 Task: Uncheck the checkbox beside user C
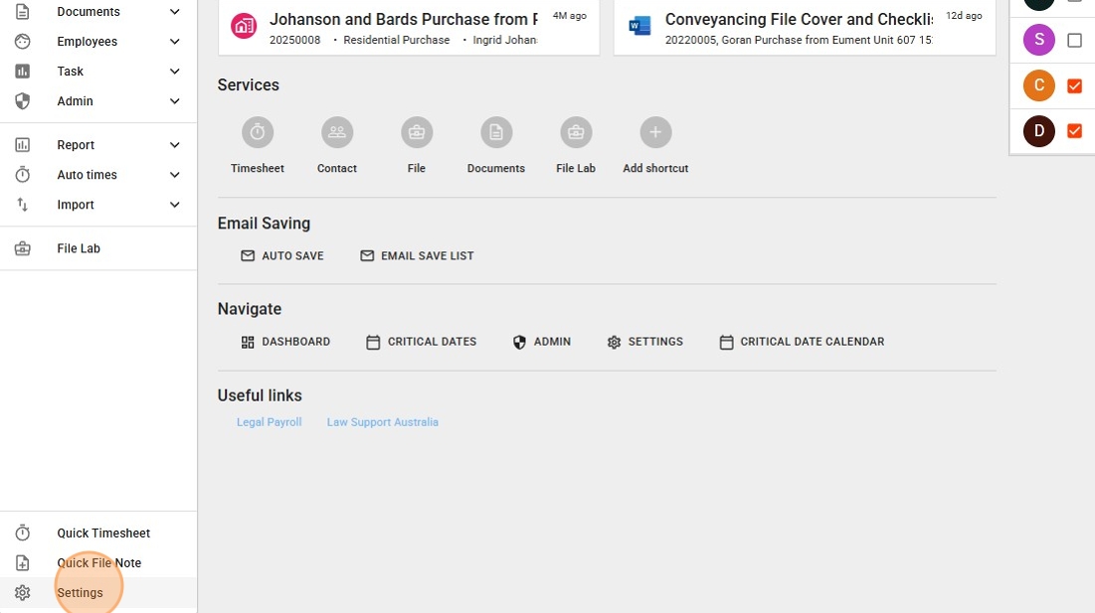1074,86
